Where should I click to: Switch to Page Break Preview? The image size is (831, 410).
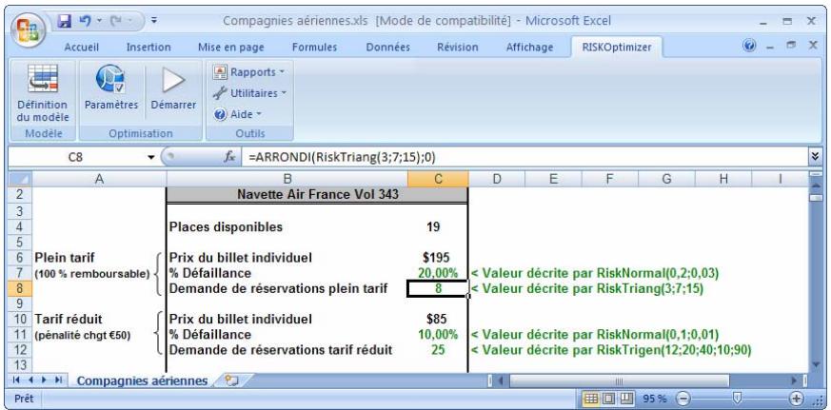(626, 398)
